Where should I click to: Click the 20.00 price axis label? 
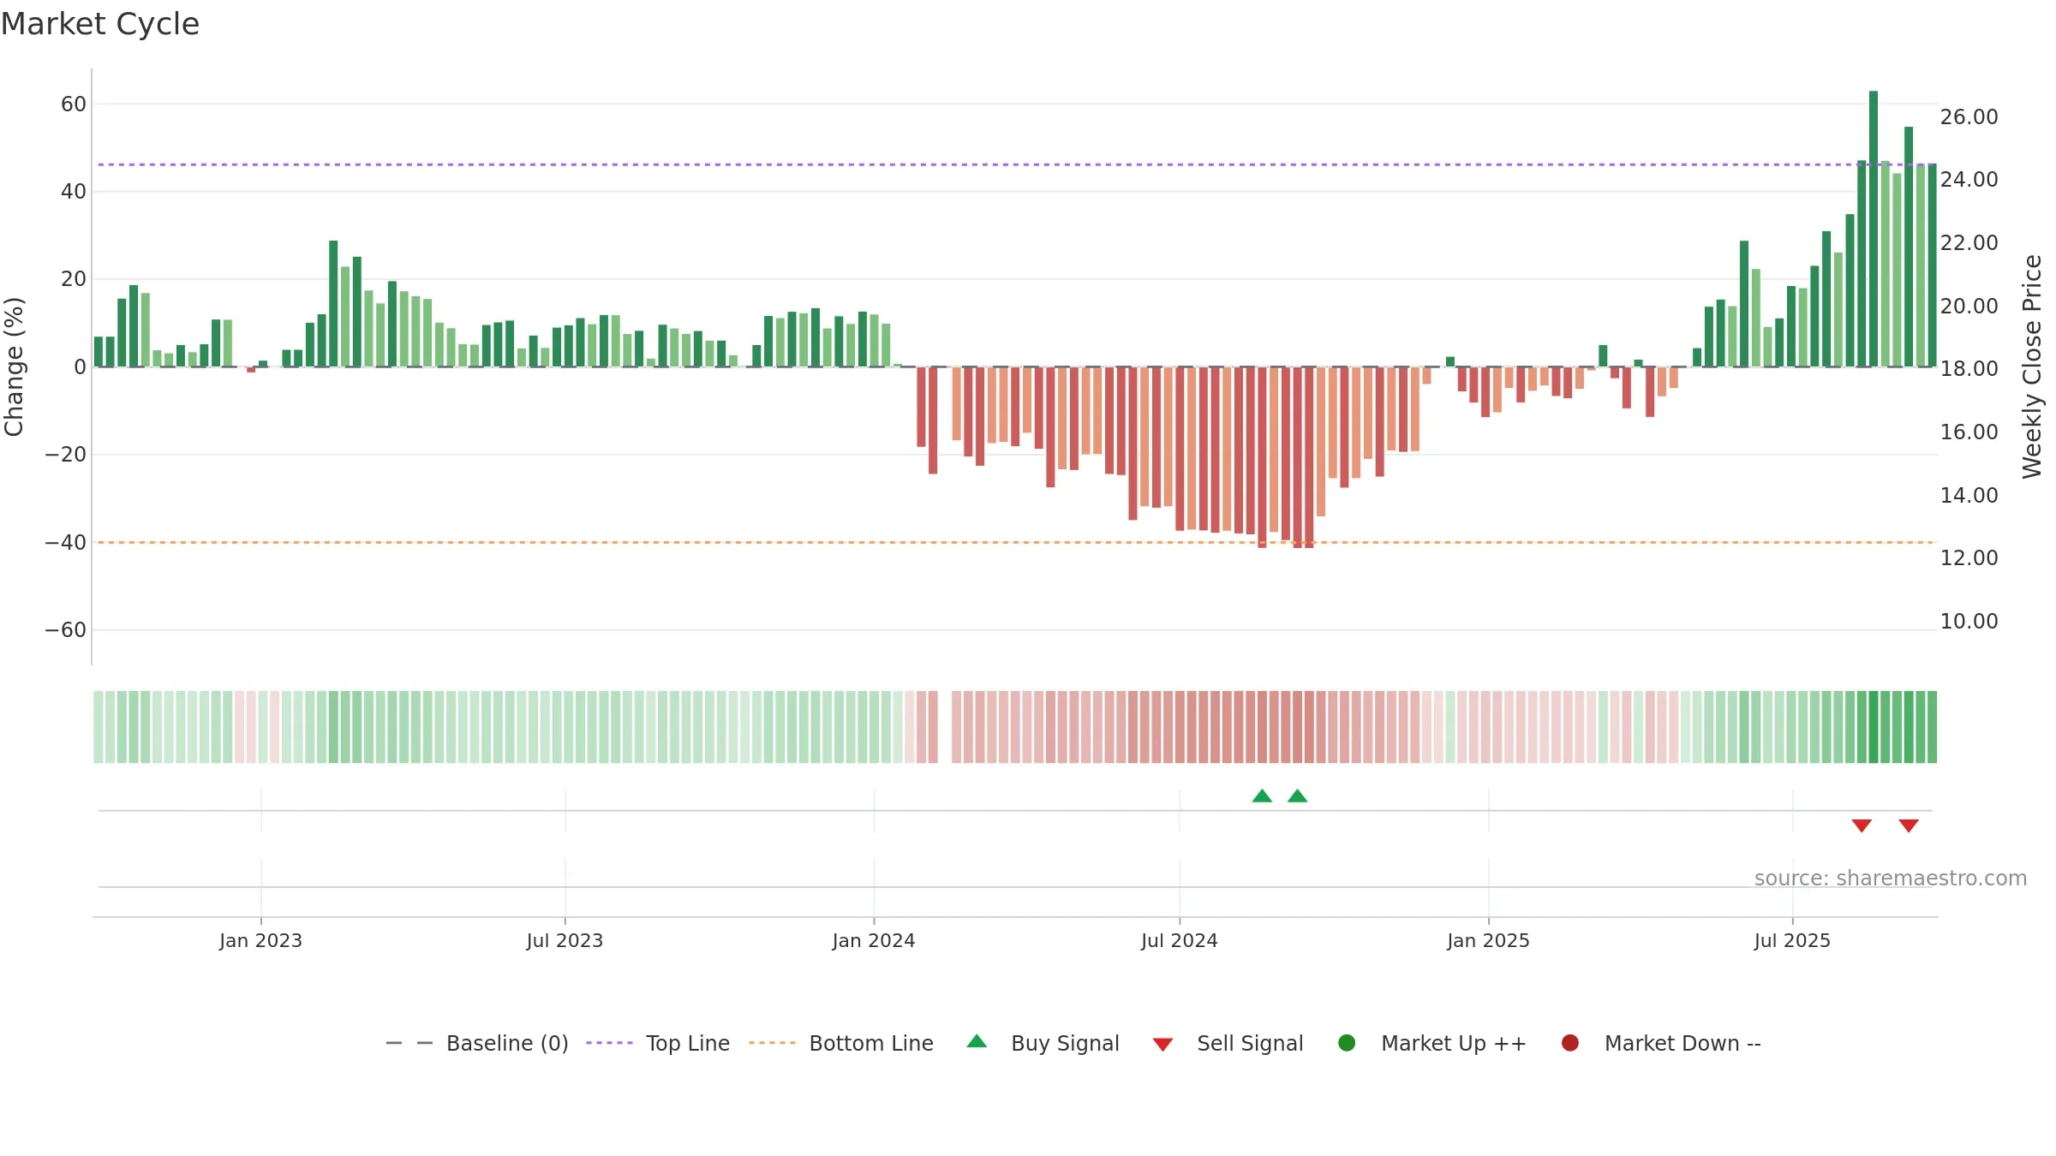[1969, 306]
